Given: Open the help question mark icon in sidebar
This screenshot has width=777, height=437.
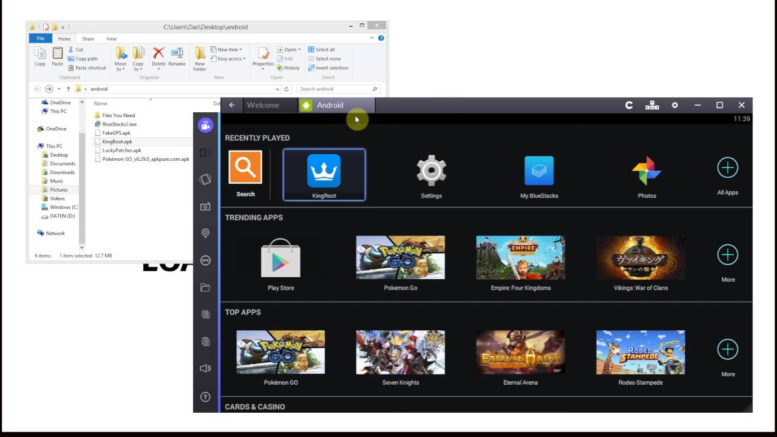Looking at the screenshot, I should (205, 397).
